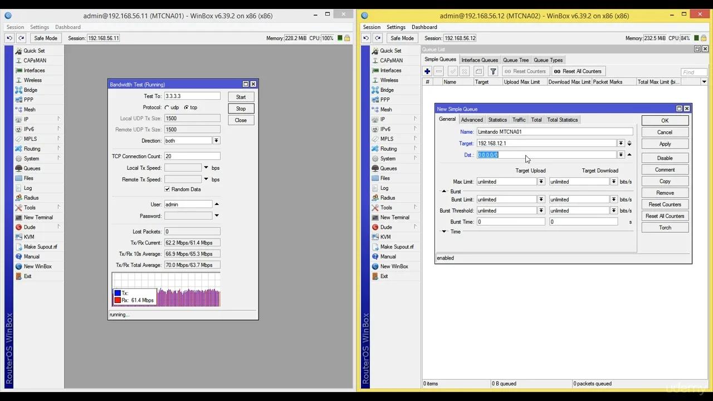The width and height of the screenshot is (713, 401).
Task: Select the udp protocol radio button
Action: (x=167, y=107)
